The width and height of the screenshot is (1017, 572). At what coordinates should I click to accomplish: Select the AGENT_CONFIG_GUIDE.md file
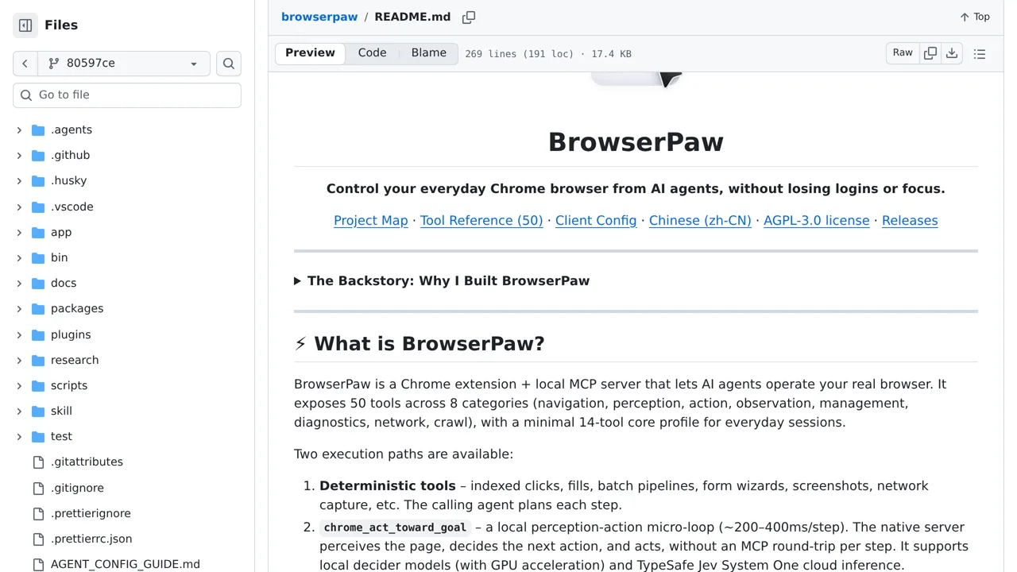pos(127,564)
